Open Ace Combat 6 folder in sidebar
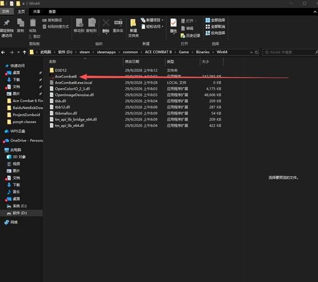The image size is (318, 282). 25,101
